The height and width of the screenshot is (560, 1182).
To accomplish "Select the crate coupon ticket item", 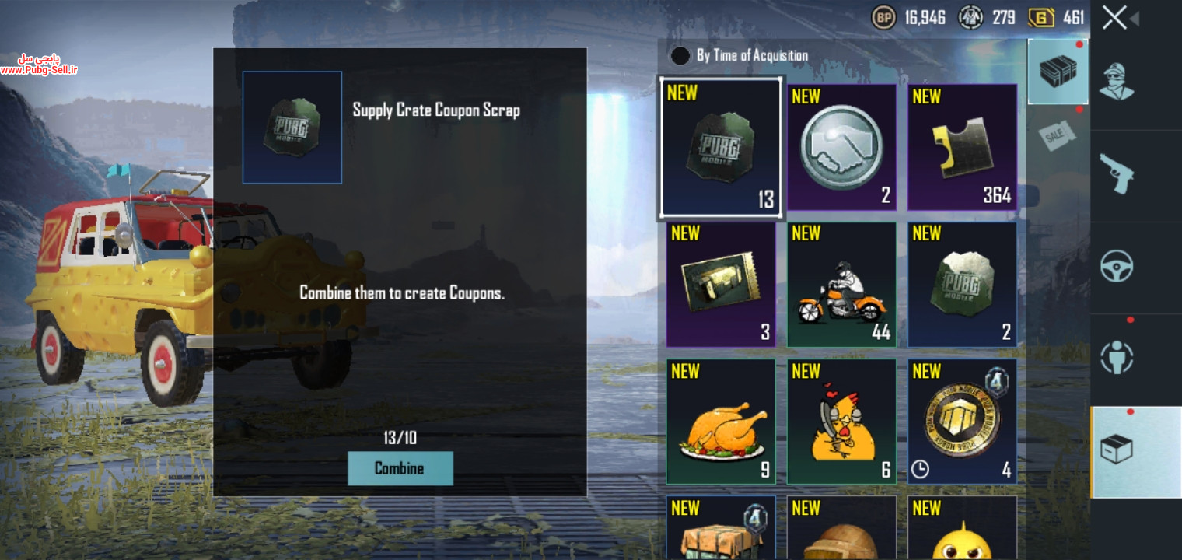I will tap(721, 285).
